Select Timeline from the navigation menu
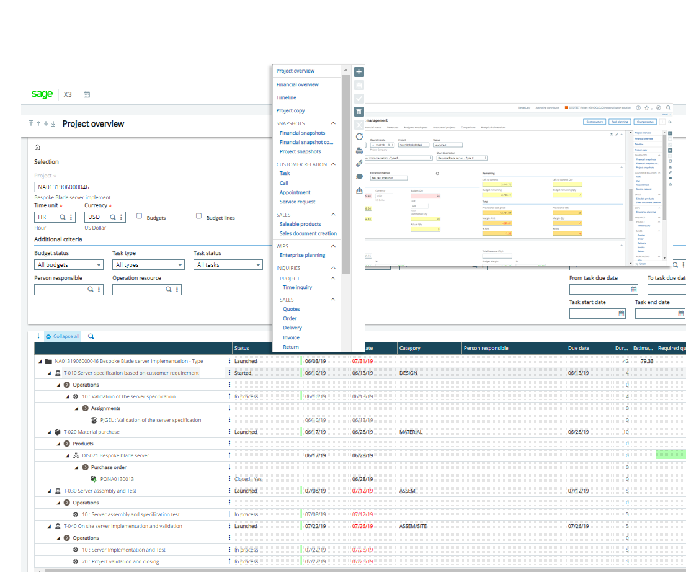 coord(287,97)
